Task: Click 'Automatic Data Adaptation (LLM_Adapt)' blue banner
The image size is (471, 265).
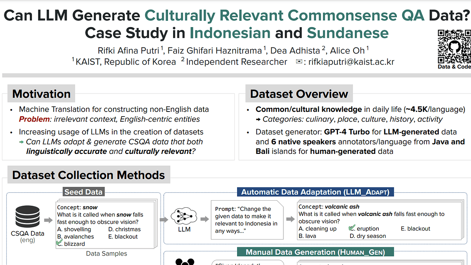Action: [315, 192]
